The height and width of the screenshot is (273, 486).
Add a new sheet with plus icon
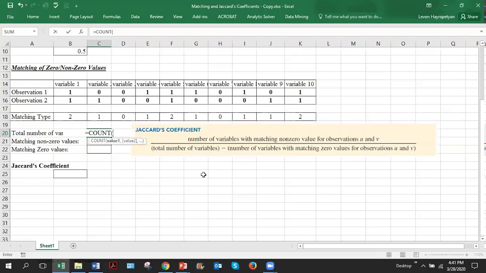click(73, 246)
